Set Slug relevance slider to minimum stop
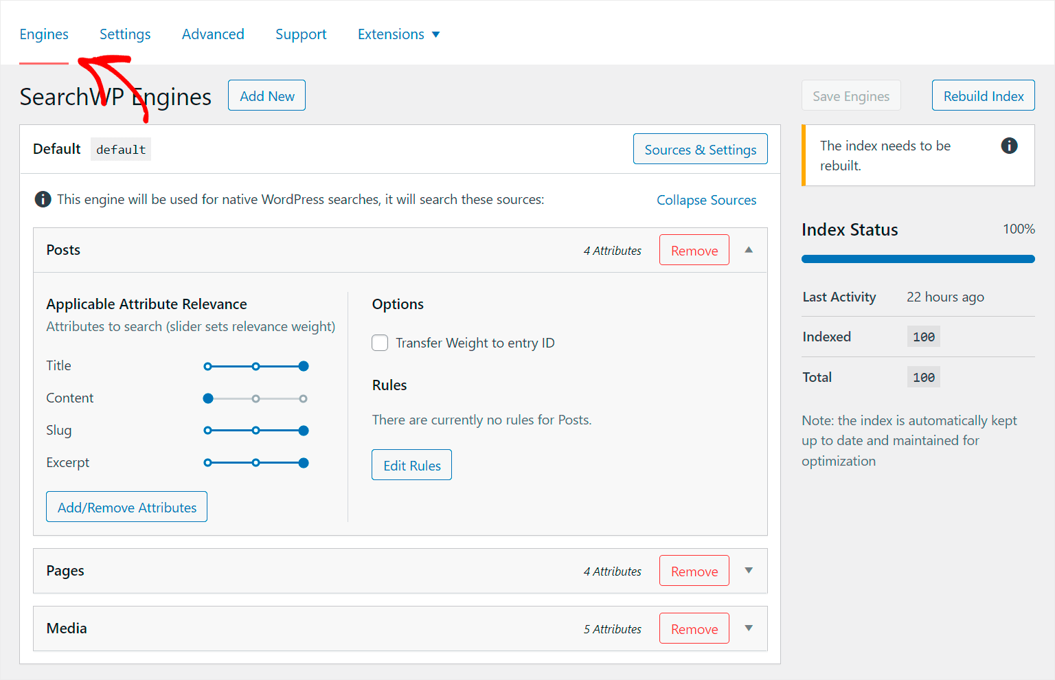The image size is (1055, 680). click(x=207, y=431)
